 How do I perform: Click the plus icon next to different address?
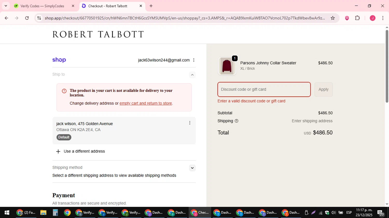coord(58,152)
